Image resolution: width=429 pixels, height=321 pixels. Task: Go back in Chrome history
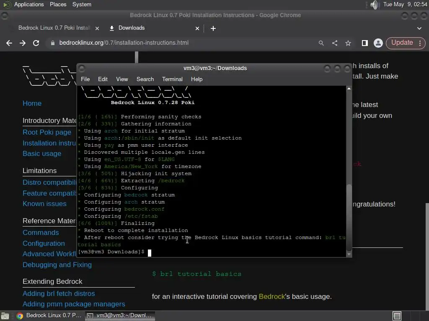(x=9, y=43)
